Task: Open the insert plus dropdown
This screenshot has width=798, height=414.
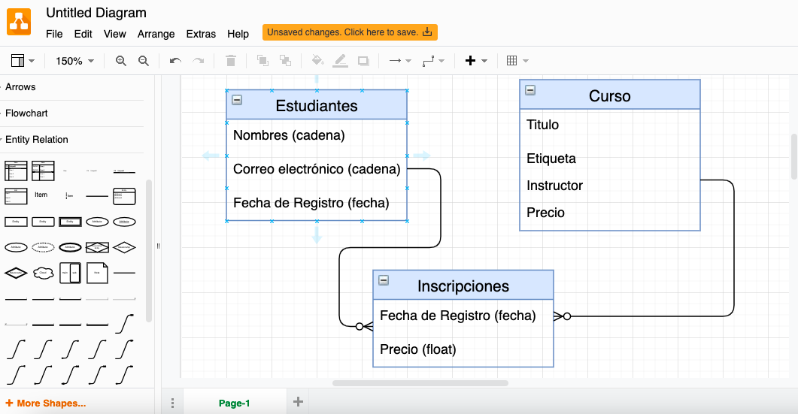Action: 476,61
